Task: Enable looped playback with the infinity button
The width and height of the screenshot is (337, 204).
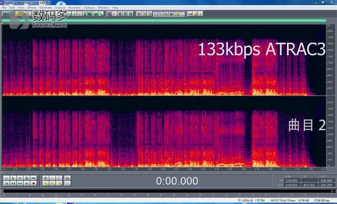Action: [33, 178]
